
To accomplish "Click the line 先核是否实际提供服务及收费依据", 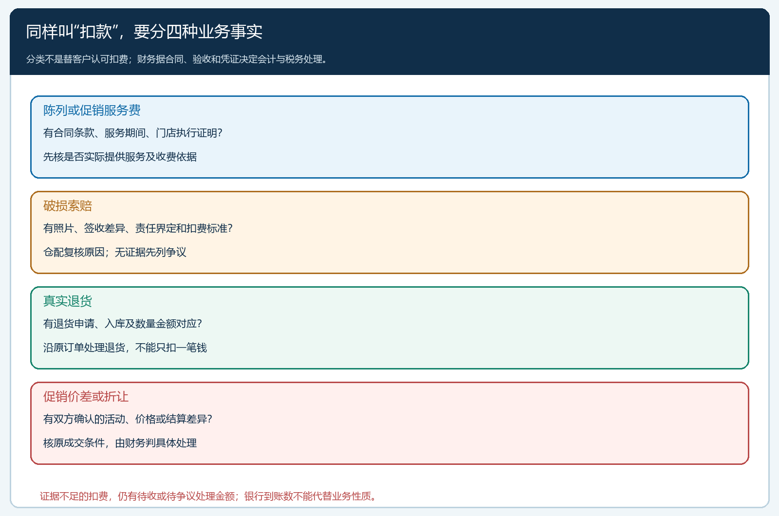I will 120,157.
